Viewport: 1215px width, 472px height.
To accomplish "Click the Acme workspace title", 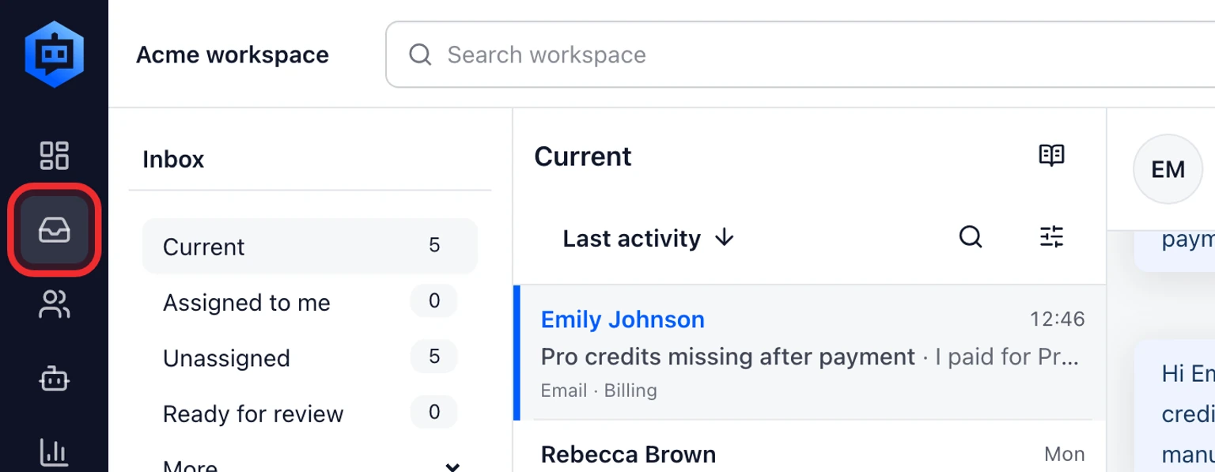I will click(x=233, y=55).
